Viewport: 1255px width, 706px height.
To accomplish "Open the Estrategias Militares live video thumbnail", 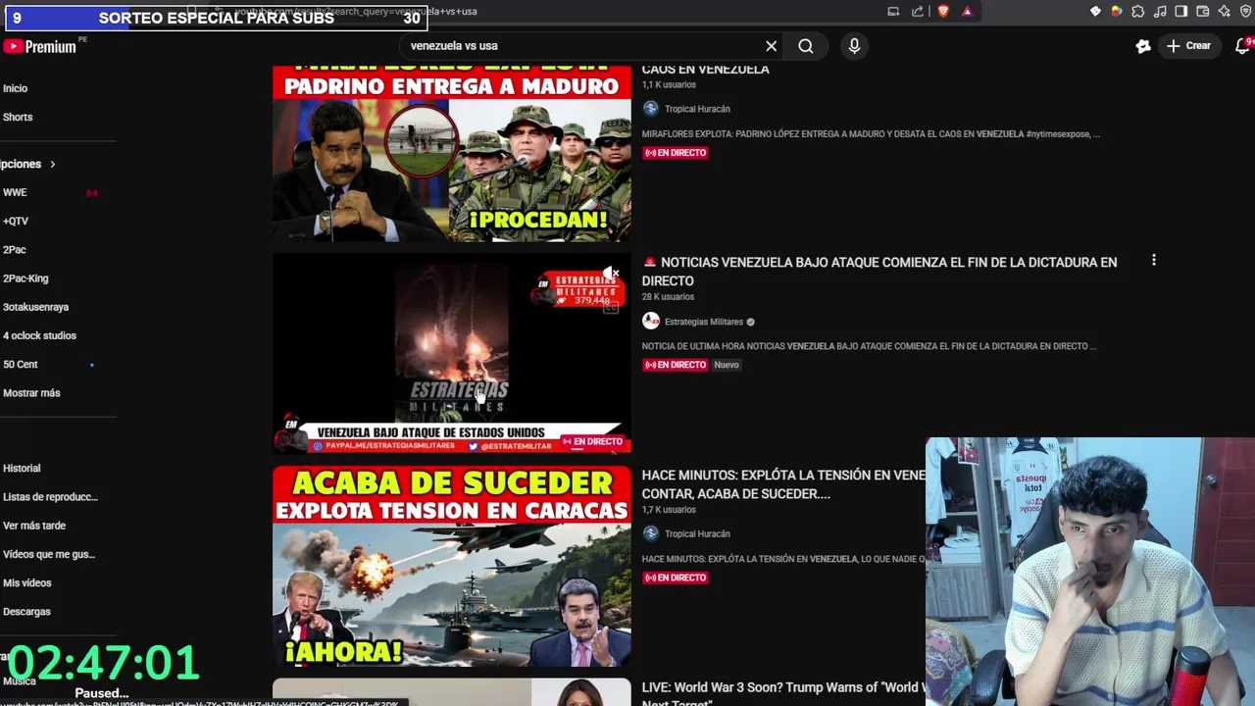I will coord(452,353).
